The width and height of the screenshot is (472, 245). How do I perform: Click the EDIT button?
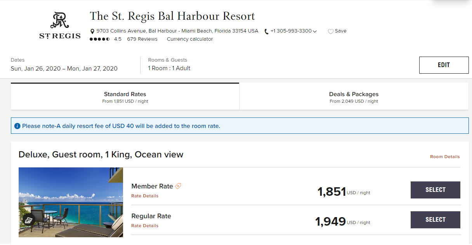point(444,65)
